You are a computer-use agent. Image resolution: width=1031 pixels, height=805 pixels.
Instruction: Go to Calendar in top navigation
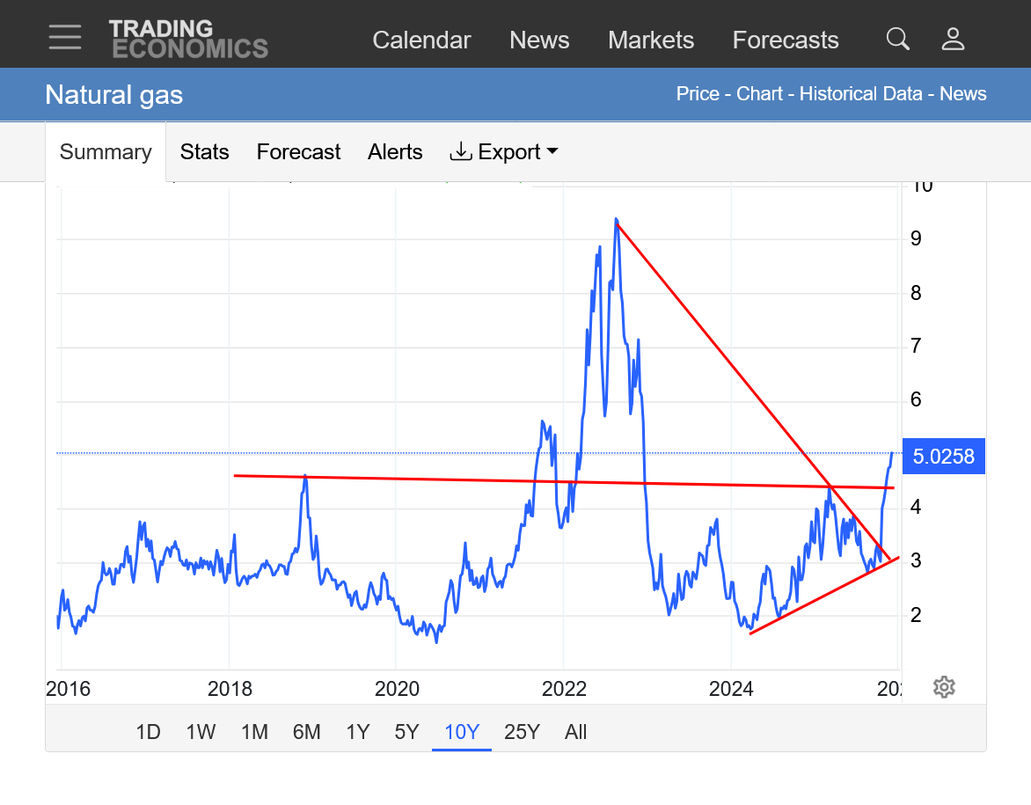pos(421,40)
